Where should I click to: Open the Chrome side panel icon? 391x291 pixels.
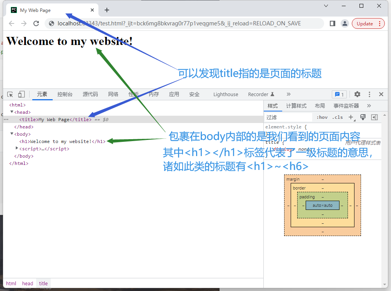(x=333, y=23)
